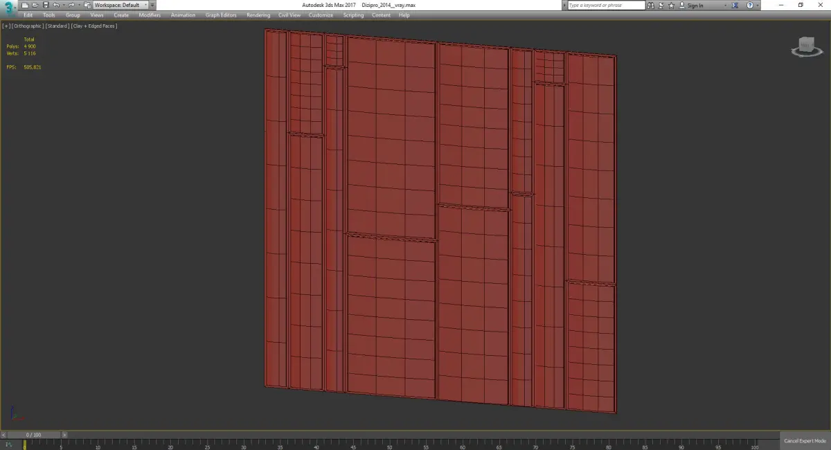Open the Views menu
The width and height of the screenshot is (831, 450).
pos(97,15)
